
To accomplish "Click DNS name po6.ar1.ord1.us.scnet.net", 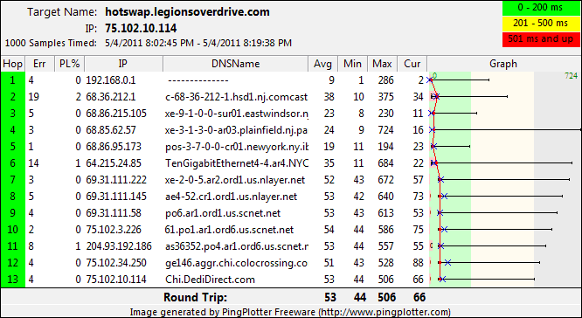I will 223,213.
